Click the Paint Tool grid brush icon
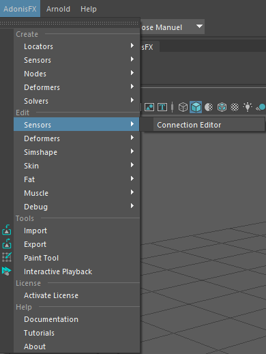 pyautogui.click(x=7, y=257)
